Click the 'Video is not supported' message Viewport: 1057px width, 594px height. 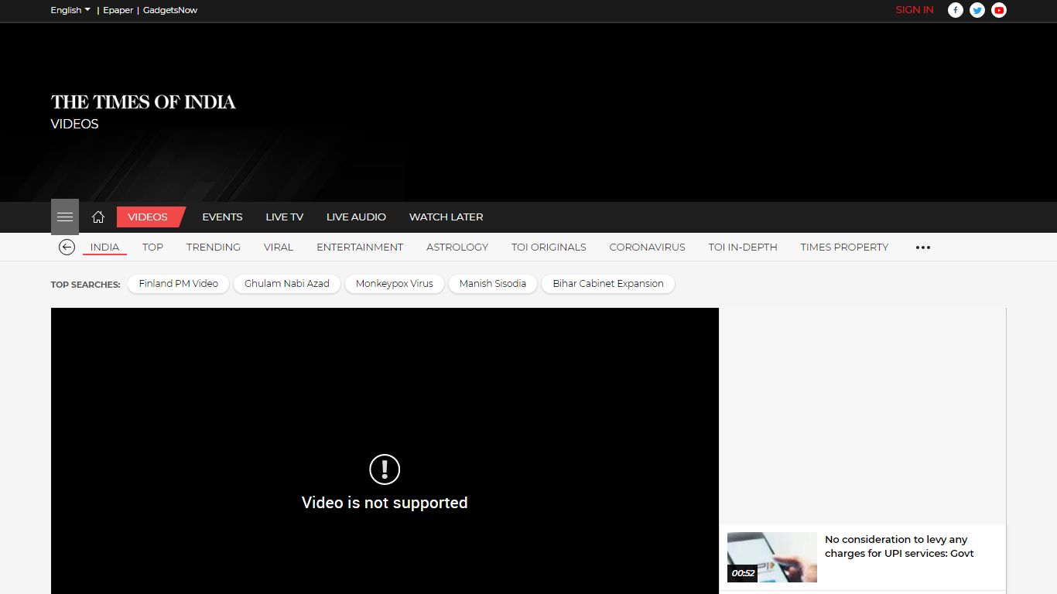point(385,503)
